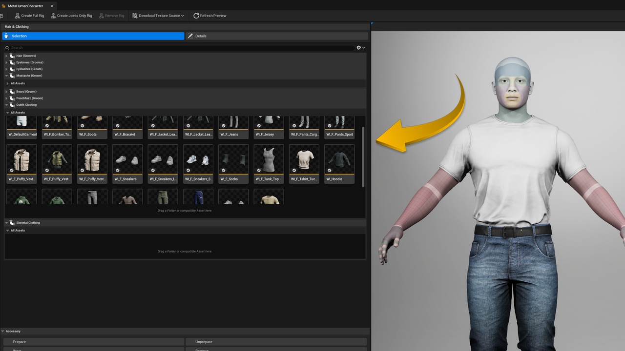Viewport: 625px width, 351px height.
Task: Click the person icon on Selection tab
Action: pyautogui.click(x=6, y=36)
